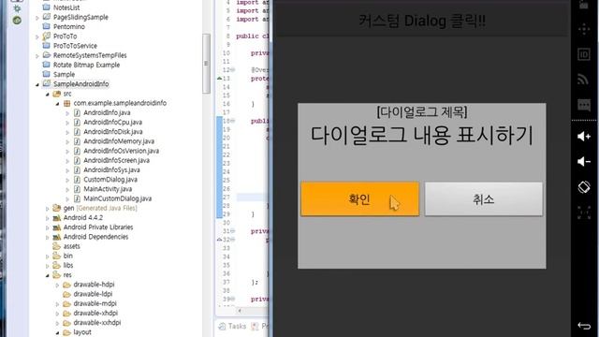Select the layout folder
This screenshot has height=337, width=599.
pos(82,332)
